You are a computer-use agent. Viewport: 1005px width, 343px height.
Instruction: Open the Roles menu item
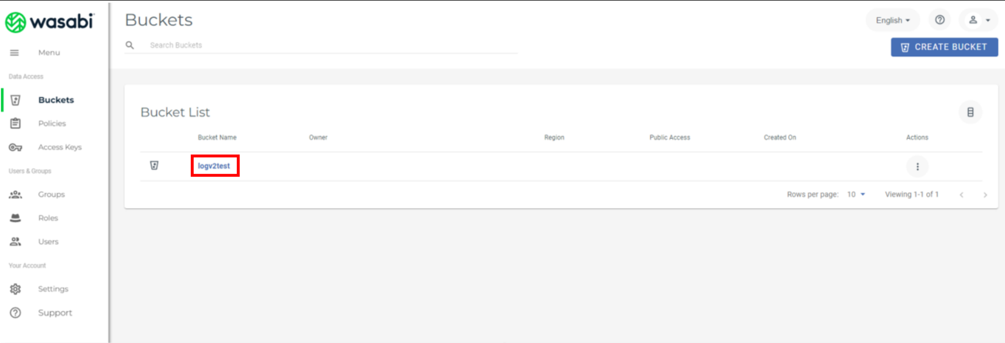pos(48,218)
